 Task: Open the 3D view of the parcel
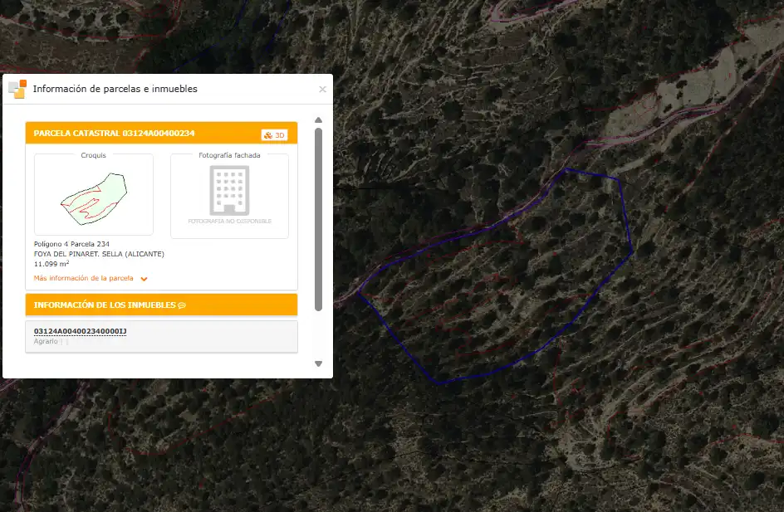coord(274,135)
